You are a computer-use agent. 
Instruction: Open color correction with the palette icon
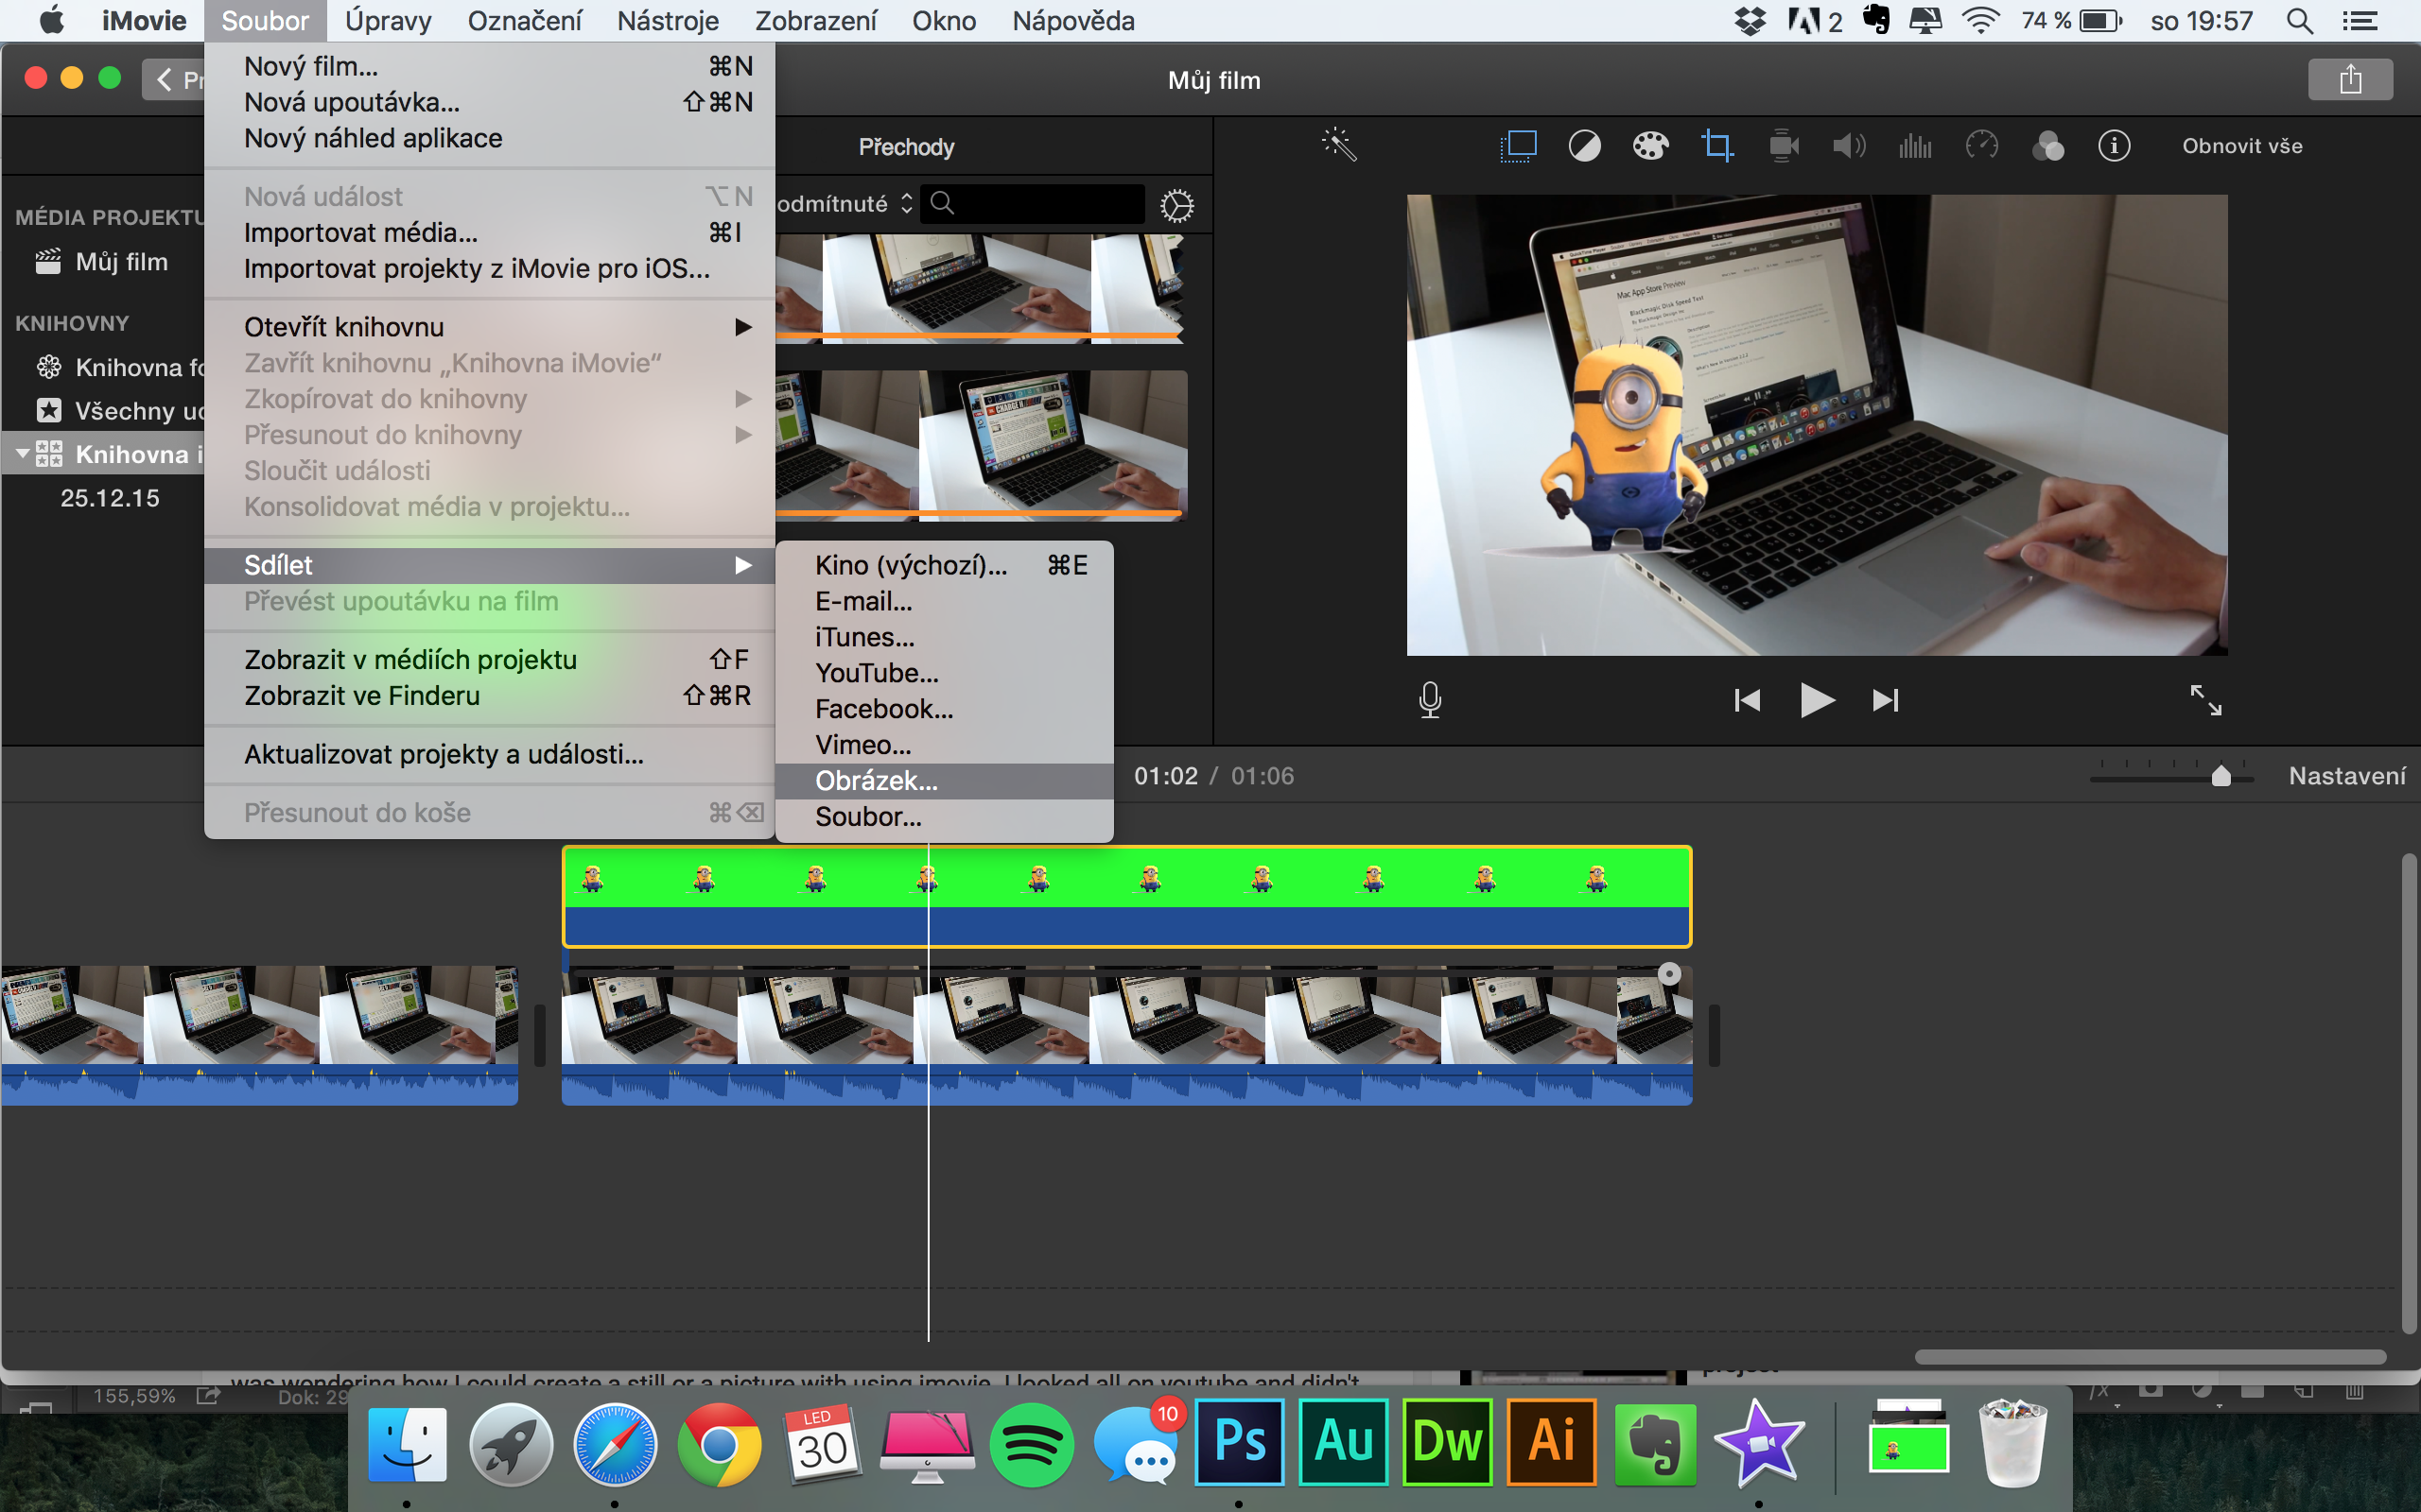[1649, 145]
